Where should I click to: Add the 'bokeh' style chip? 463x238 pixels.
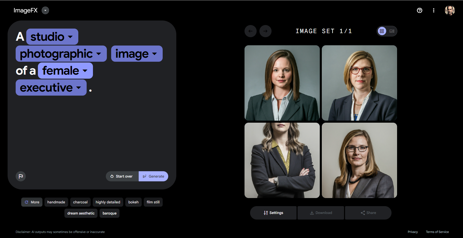[133, 202]
